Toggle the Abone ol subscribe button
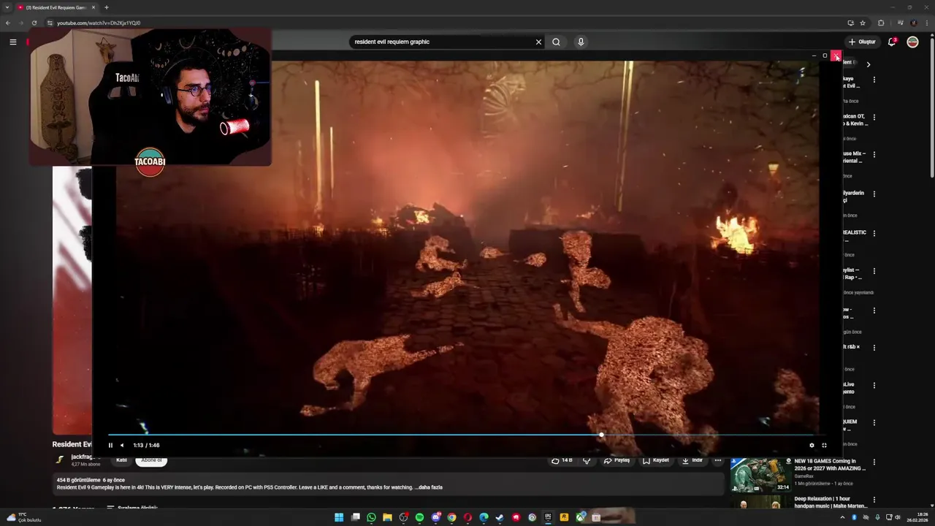Screen dimensions: 935x526 click(151, 460)
